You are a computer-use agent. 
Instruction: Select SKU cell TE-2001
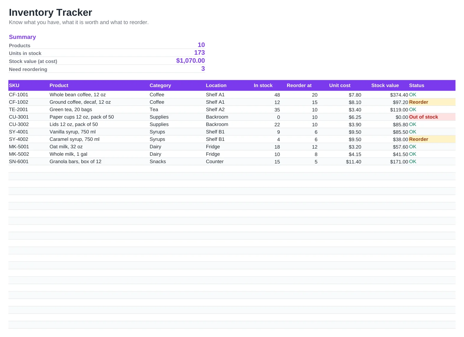18,109
